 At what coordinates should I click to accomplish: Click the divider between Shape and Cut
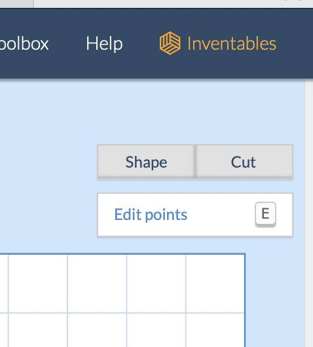195,161
